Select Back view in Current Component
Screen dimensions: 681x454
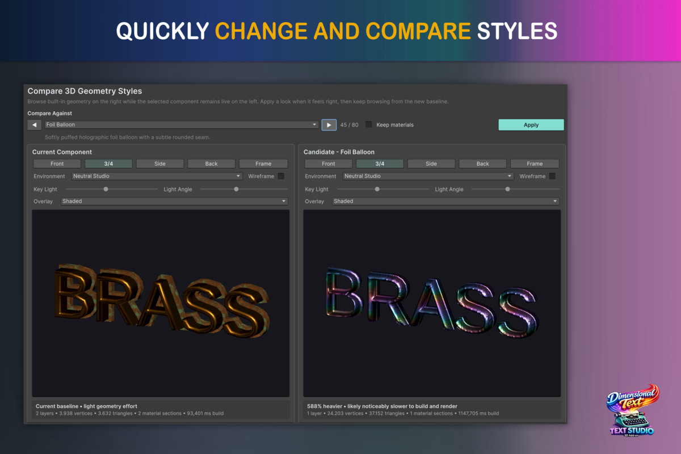[x=212, y=164]
